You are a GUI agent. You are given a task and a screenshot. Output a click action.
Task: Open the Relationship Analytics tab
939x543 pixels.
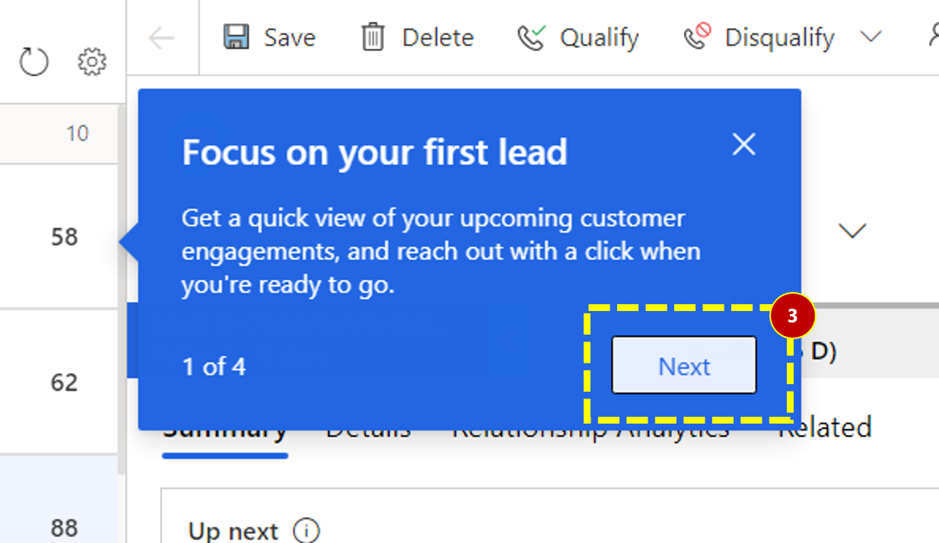click(590, 427)
